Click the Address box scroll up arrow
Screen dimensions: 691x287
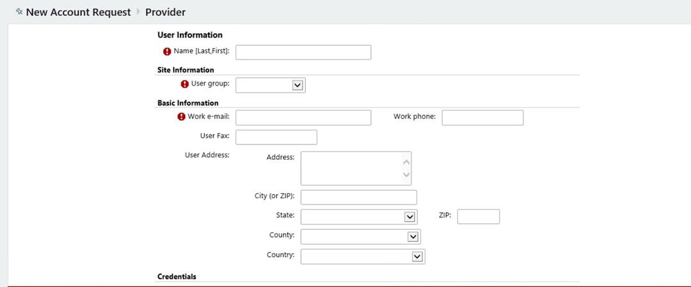pyautogui.click(x=407, y=162)
